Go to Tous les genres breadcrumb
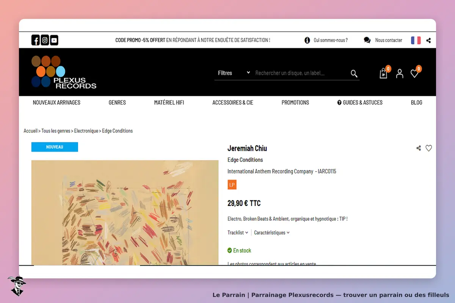This screenshot has height=303, width=455. (x=56, y=131)
